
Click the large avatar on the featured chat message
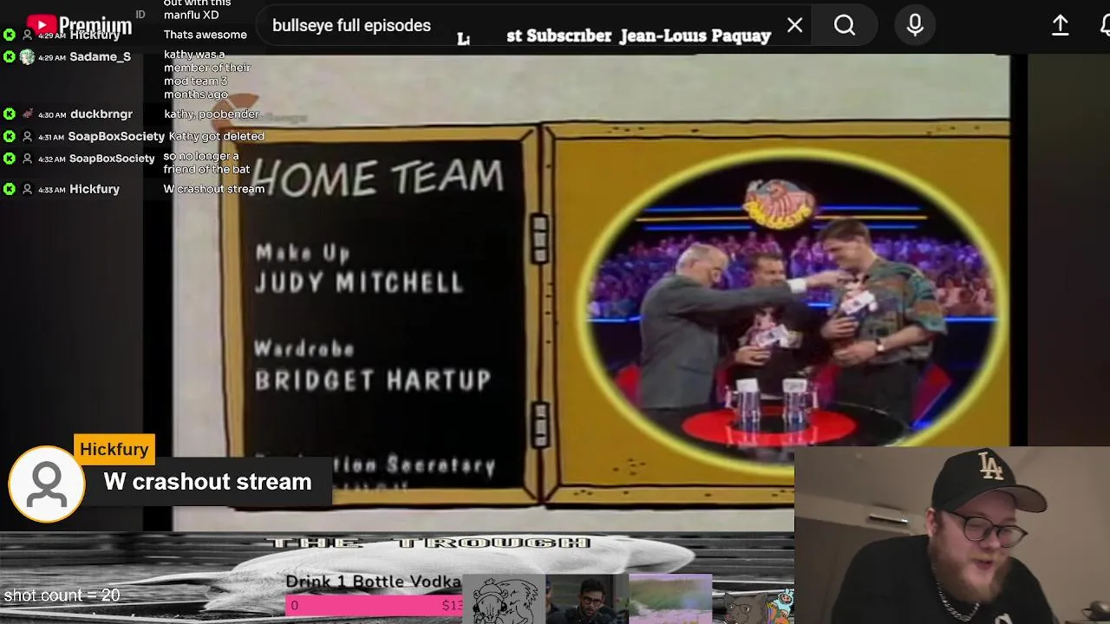[47, 484]
